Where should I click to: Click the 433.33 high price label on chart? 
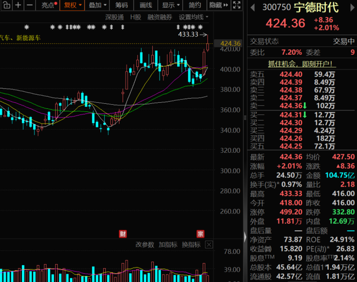pos(188,34)
